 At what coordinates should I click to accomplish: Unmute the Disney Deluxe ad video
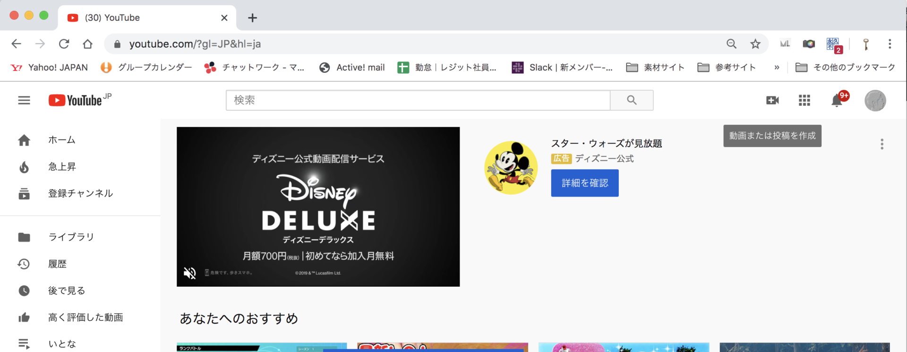pyautogui.click(x=189, y=273)
